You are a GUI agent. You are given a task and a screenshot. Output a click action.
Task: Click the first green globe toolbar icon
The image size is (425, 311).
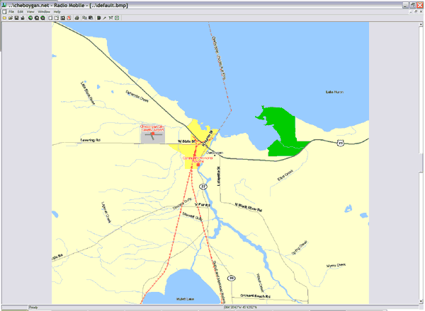30,18
